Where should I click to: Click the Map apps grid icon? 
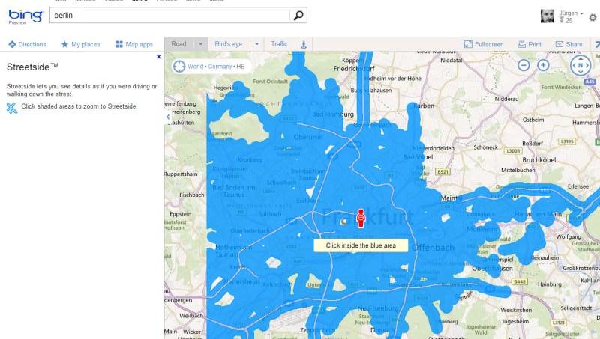point(119,44)
